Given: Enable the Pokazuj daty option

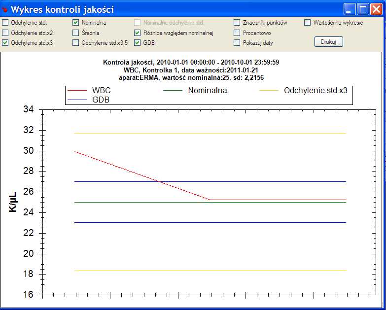Looking at the screenshot, I should (x=237, y=43).
